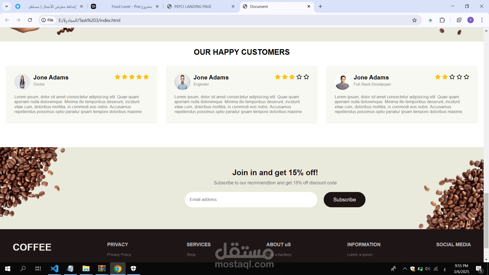489x275 pixels.
Task: Open Chrome three-dot menu
Action: [482, 20]
